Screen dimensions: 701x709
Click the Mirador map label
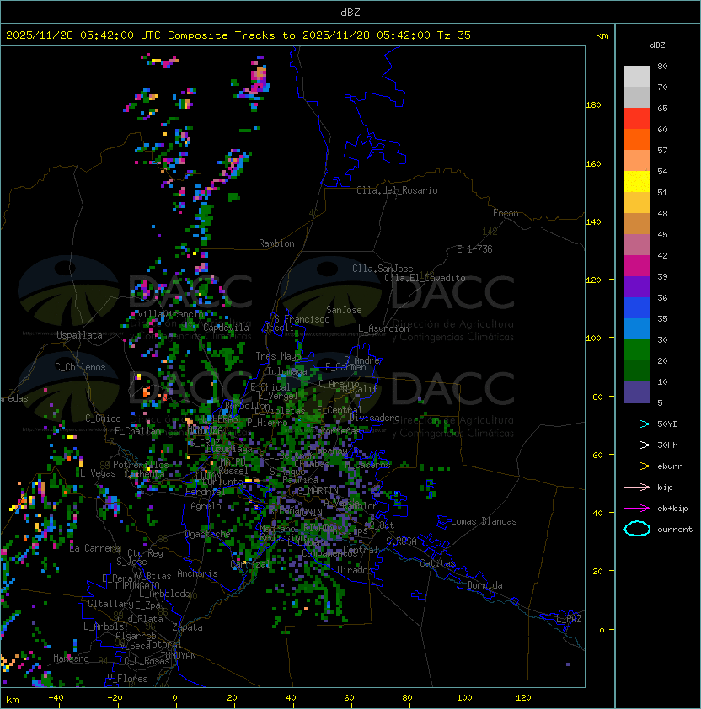point(355,570)
